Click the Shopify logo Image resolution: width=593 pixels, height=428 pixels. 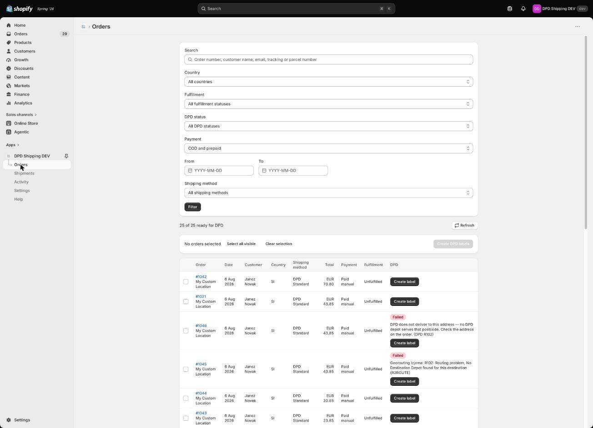[19, 9]
